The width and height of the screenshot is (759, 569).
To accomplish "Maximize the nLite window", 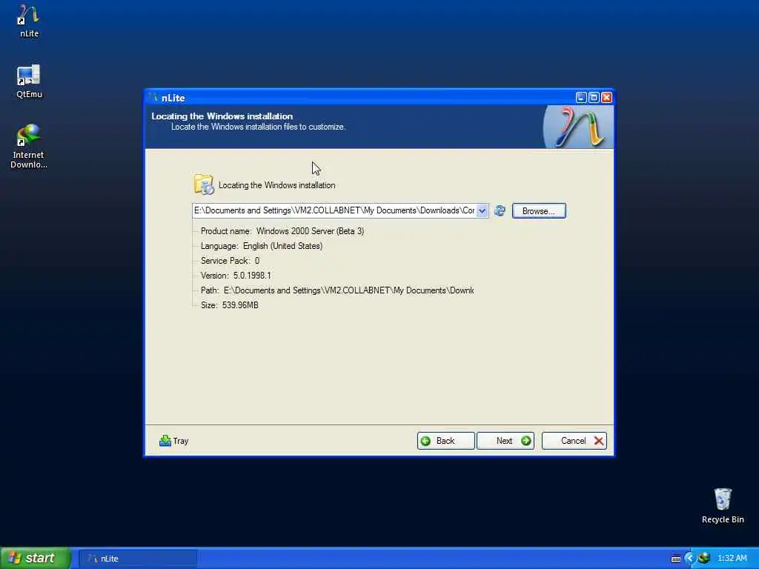I will pos(594,98).
